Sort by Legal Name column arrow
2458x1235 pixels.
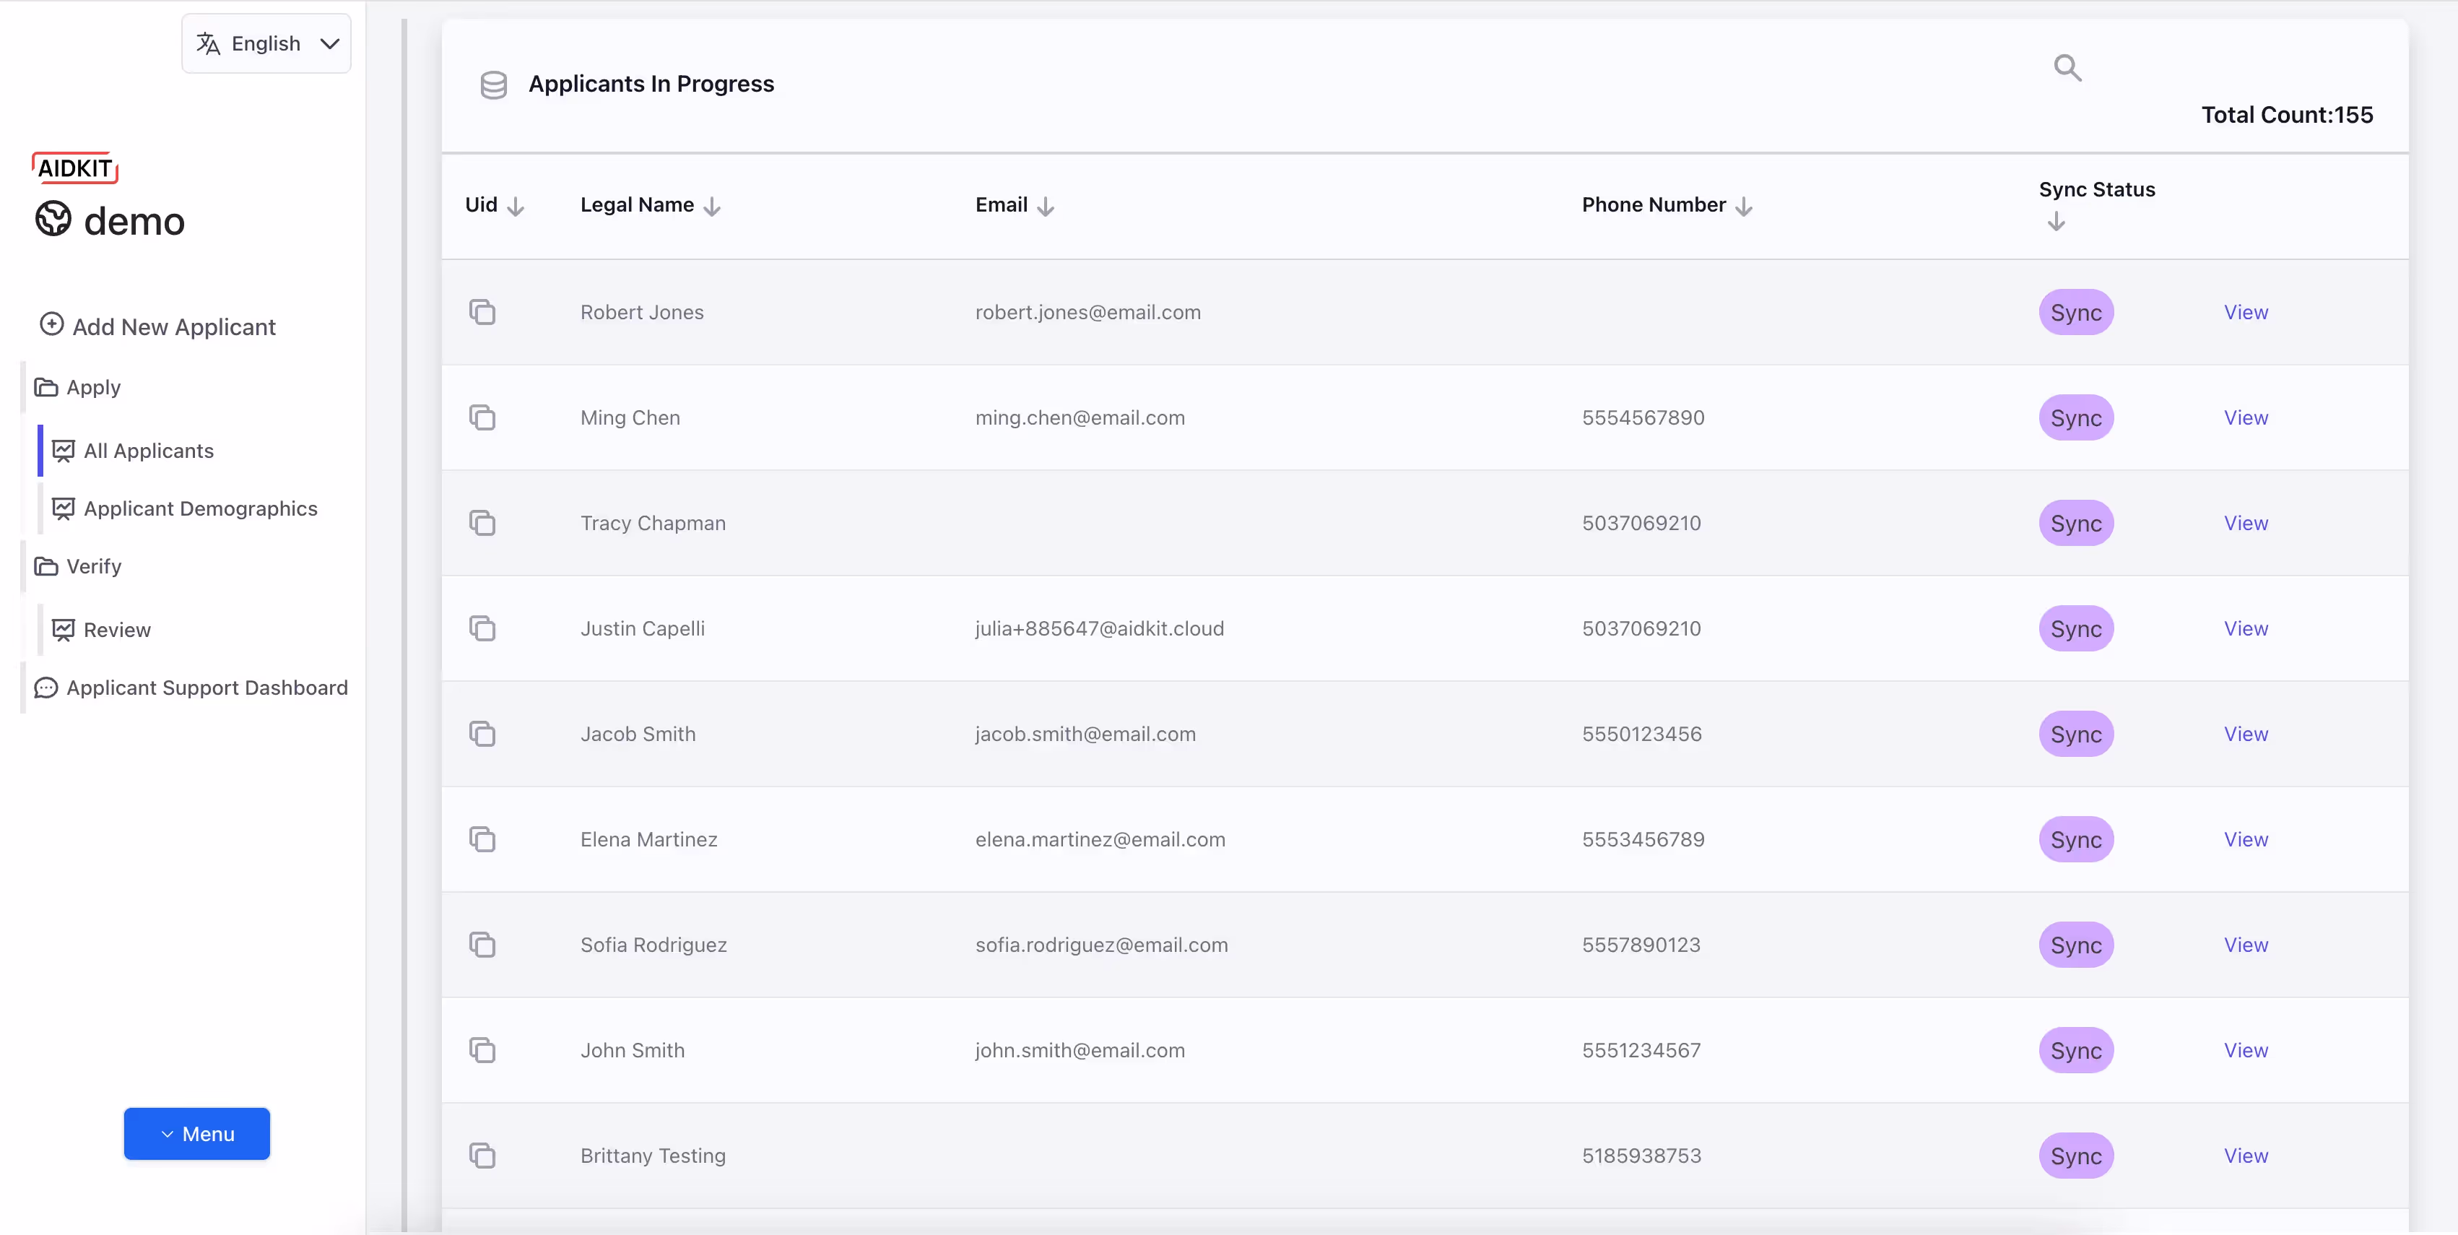712,206
